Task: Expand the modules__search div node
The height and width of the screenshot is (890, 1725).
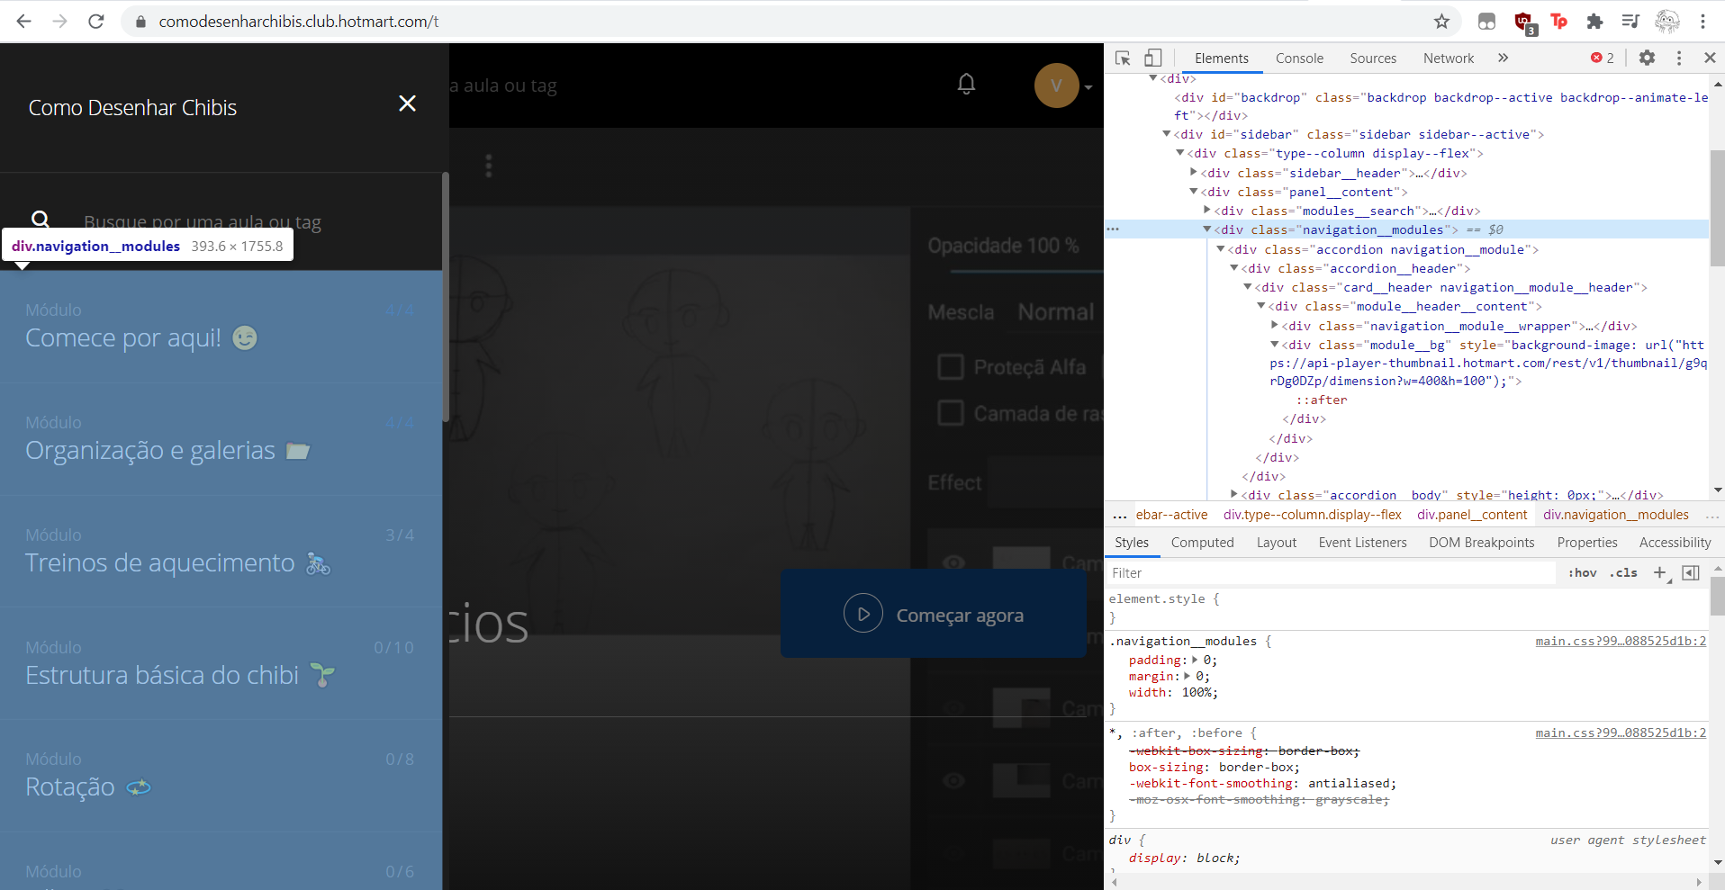Action: tap(1206, 210)
